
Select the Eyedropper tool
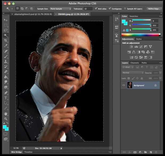[6, 46]
